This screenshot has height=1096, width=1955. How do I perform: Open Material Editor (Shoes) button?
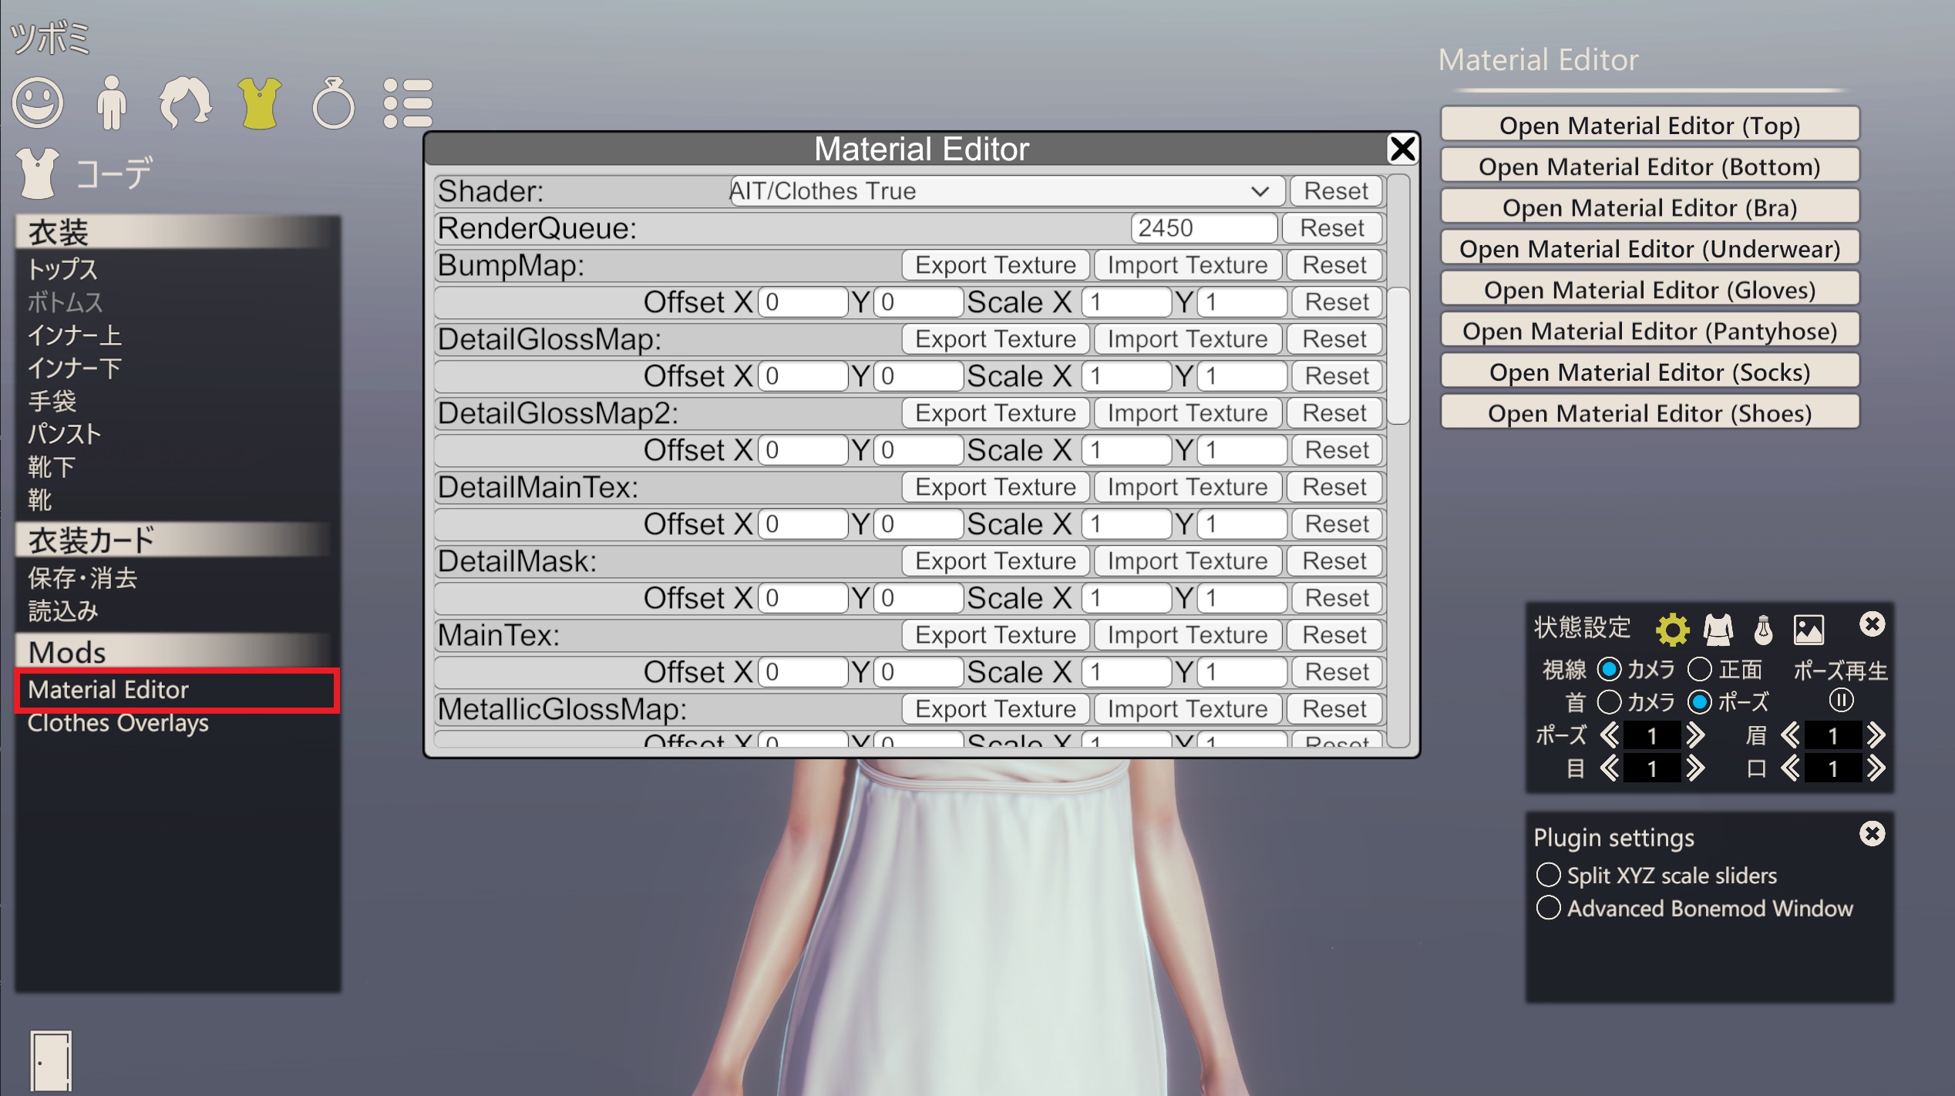pyautogui.click(x=1650, y=413)
